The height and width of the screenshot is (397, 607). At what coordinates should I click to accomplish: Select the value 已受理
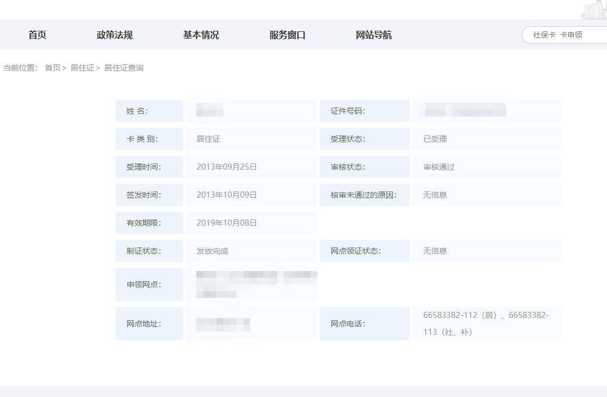click(x=435, y=139)
